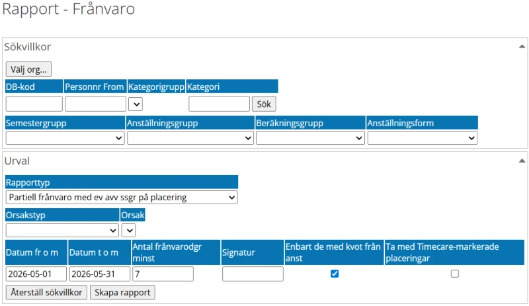The height and width of the screenshot is (306, 529).
Task: Expand the Semestergrupp dropdown
Action: click(x=65, y=137)
